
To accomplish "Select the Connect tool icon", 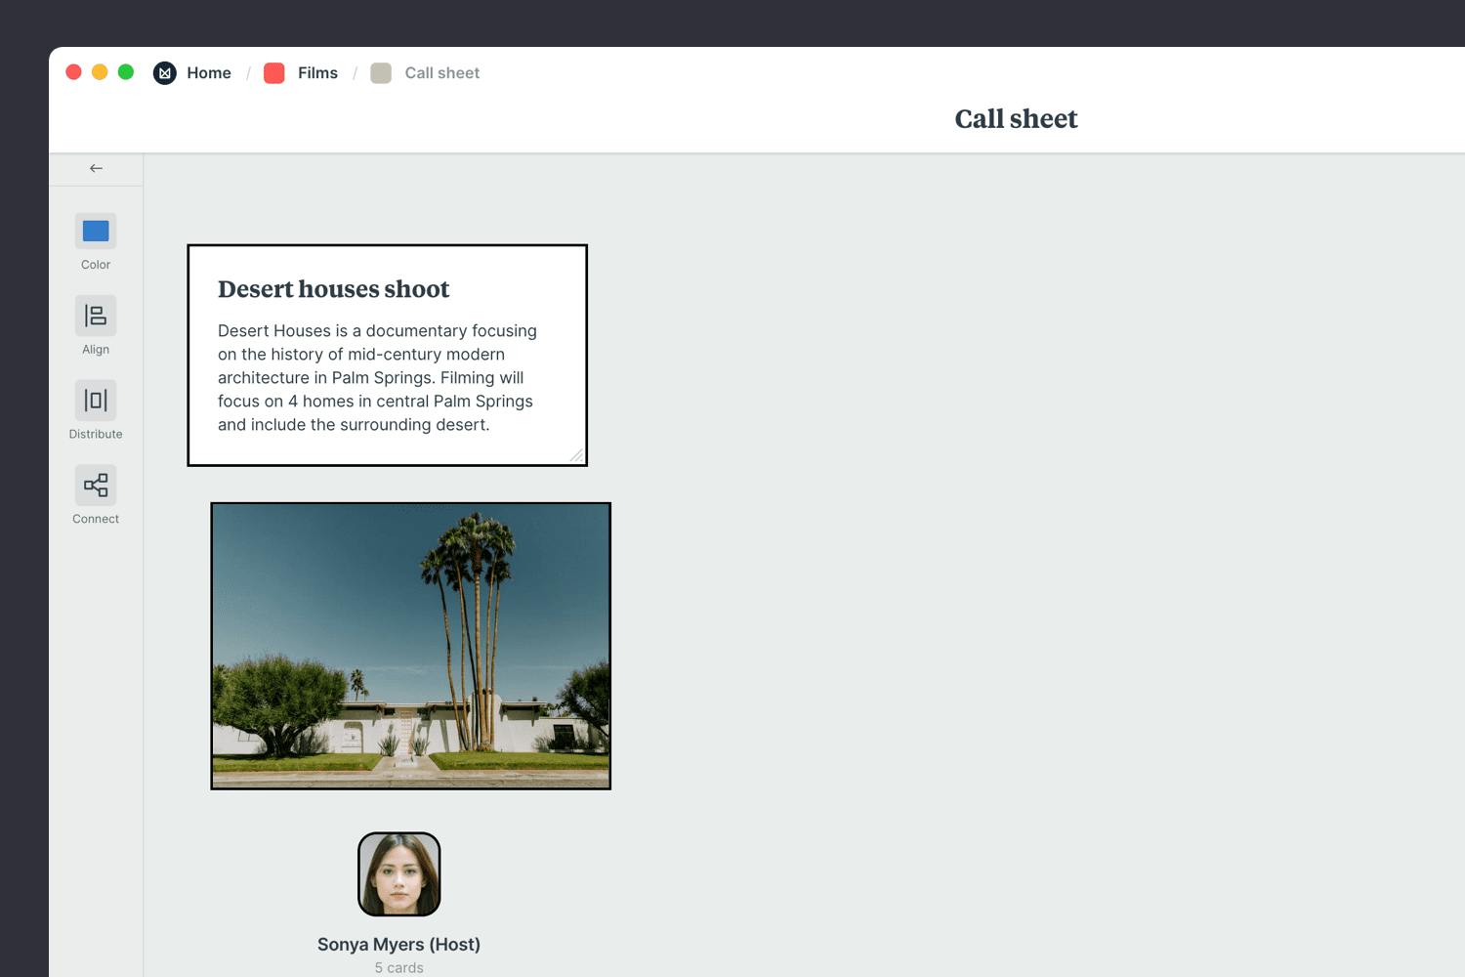I will pyautogui.click(x=96, y=485).
